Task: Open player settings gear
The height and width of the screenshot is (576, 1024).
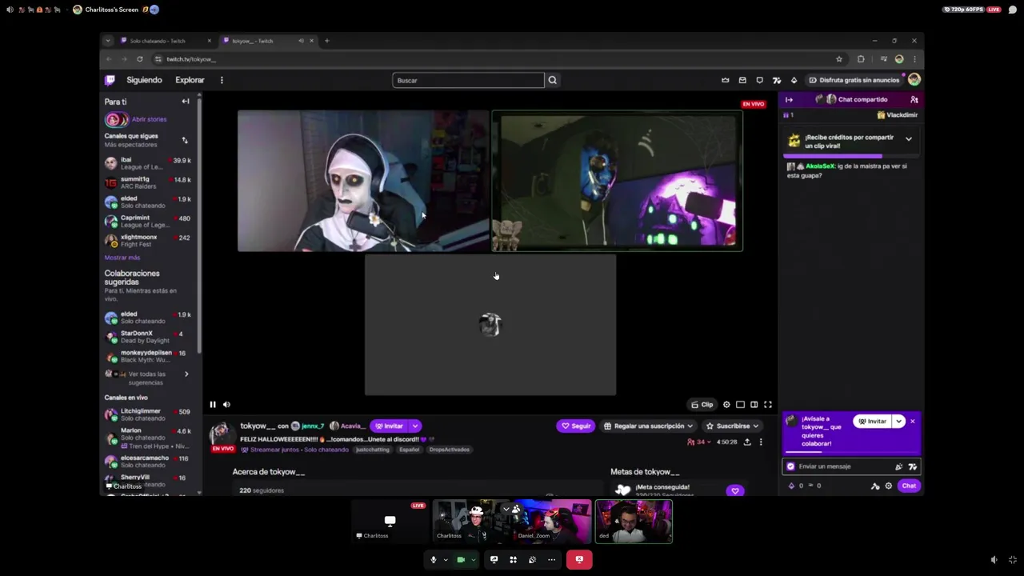Action: click(726, 405)
